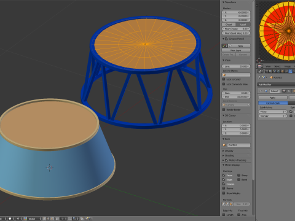Toggle Grease Pencil panel checkbox
Screen dimensions: 295x221
click(x=227, y=39)
